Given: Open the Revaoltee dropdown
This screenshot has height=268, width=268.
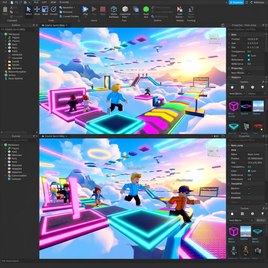Looking at the screenshot, I should point(67,8).
